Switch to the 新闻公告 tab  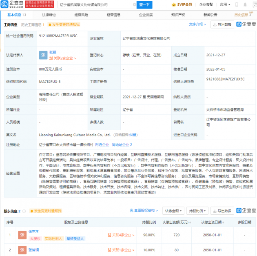tap(210, 15)
